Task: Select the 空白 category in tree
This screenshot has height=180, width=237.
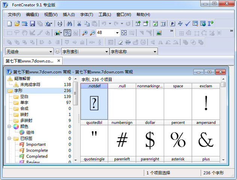Action: pyautogui.click(x=24, y=97)
